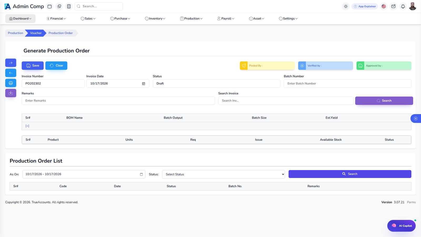Click the purple Search invoice button
The image size is (421, 237).
384,101
